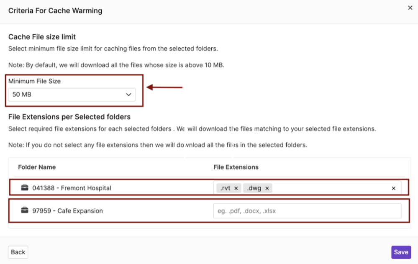This screenshot has width=418, height=264.
Task: Remove the .dwg extension tag
Action: pos(266,188)
